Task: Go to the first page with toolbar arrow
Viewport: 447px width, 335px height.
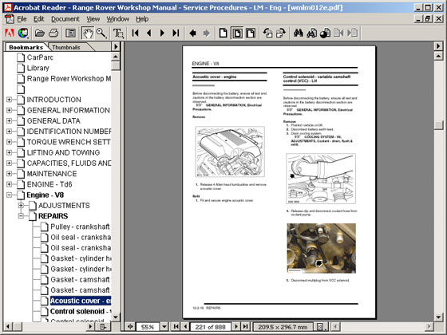Action: 136,33
